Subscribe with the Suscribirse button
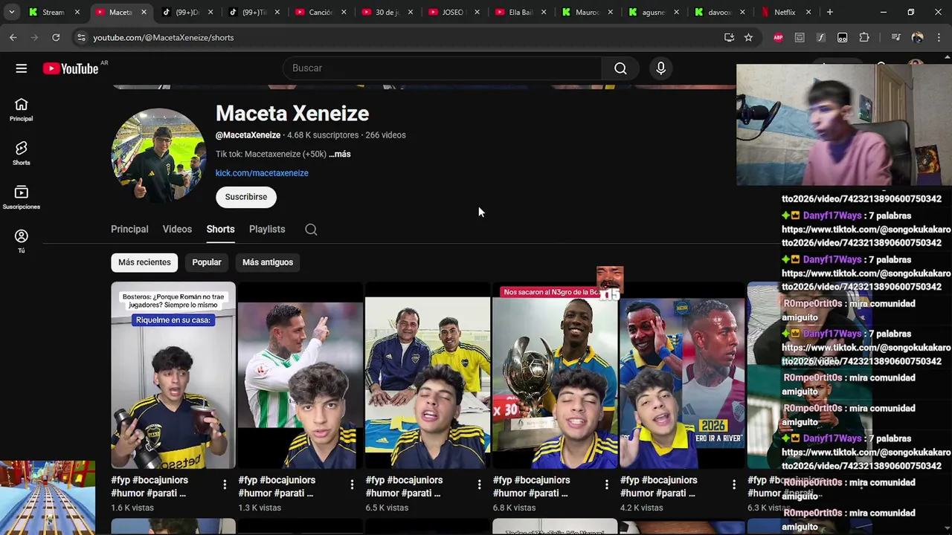This screenshot has width=952, height=535. pyautogui.click(x=246, y=197)
